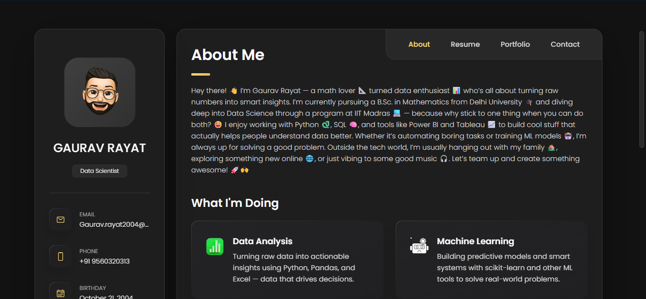This screenshot has height=299, width=646.
Task: Click the birthday calendar icon
Action: click(x=61, y=293)
